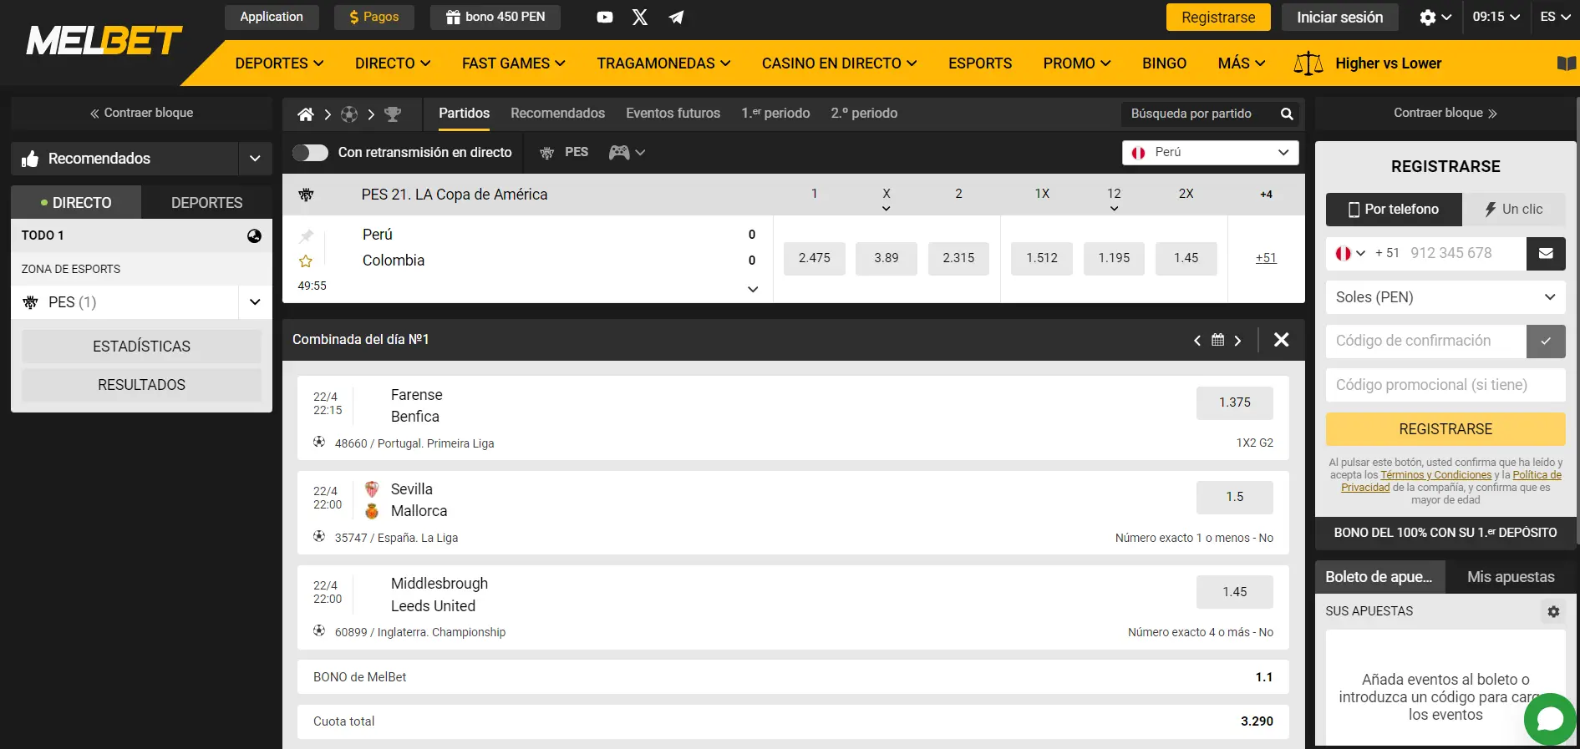Switch to the DEPORTES sidebar tab
The height and width of the screenshot is (749, 1580).
(x=206, y=203)
